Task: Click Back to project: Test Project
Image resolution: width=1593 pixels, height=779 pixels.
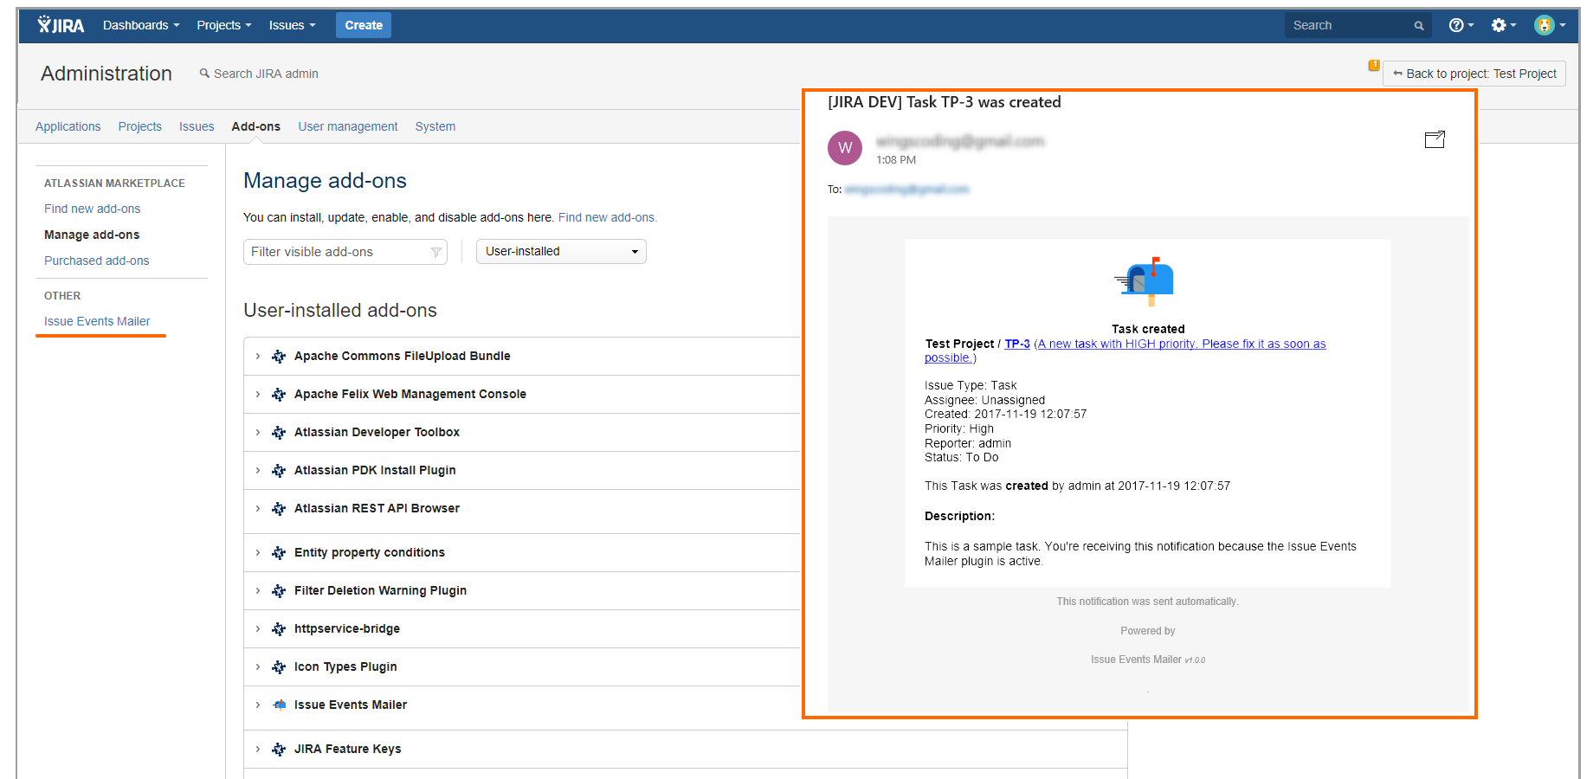Action: 1474,74
